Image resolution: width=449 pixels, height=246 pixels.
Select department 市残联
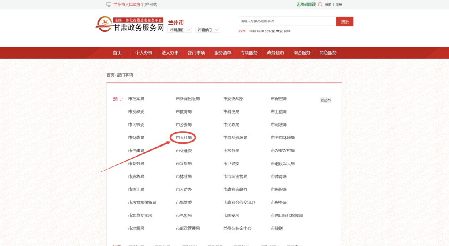coord(276,228)
